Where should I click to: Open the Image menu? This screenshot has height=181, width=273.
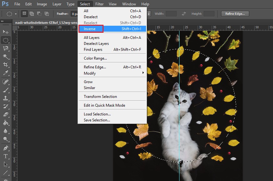coord(42,4)
